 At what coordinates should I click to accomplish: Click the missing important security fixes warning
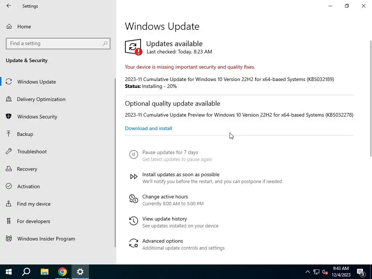(190, 67)
